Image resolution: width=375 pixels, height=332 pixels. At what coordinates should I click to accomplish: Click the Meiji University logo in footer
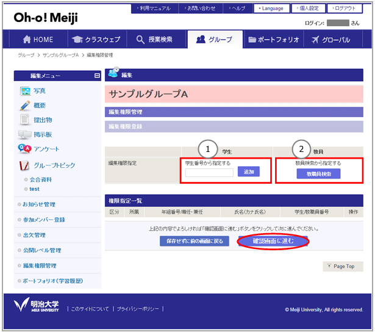36,305
